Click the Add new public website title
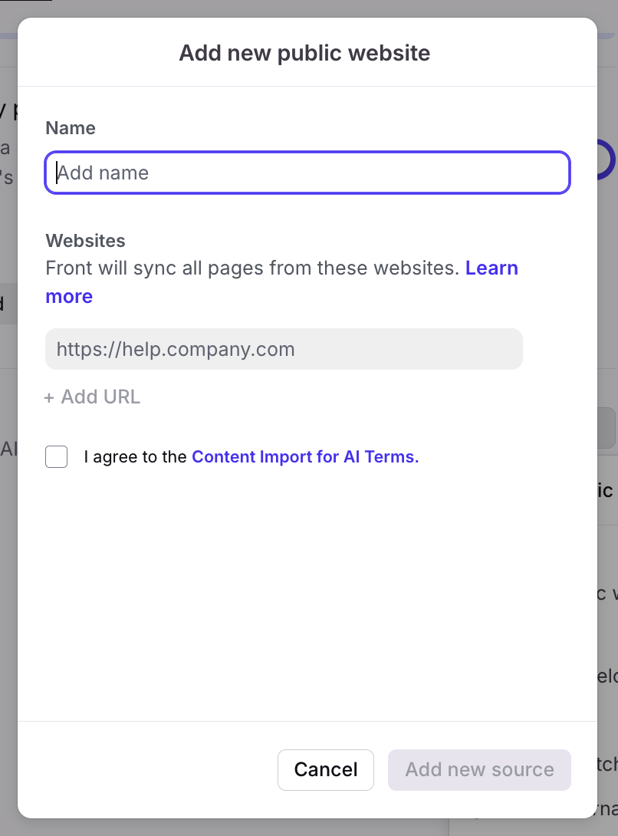 (304, 53)
